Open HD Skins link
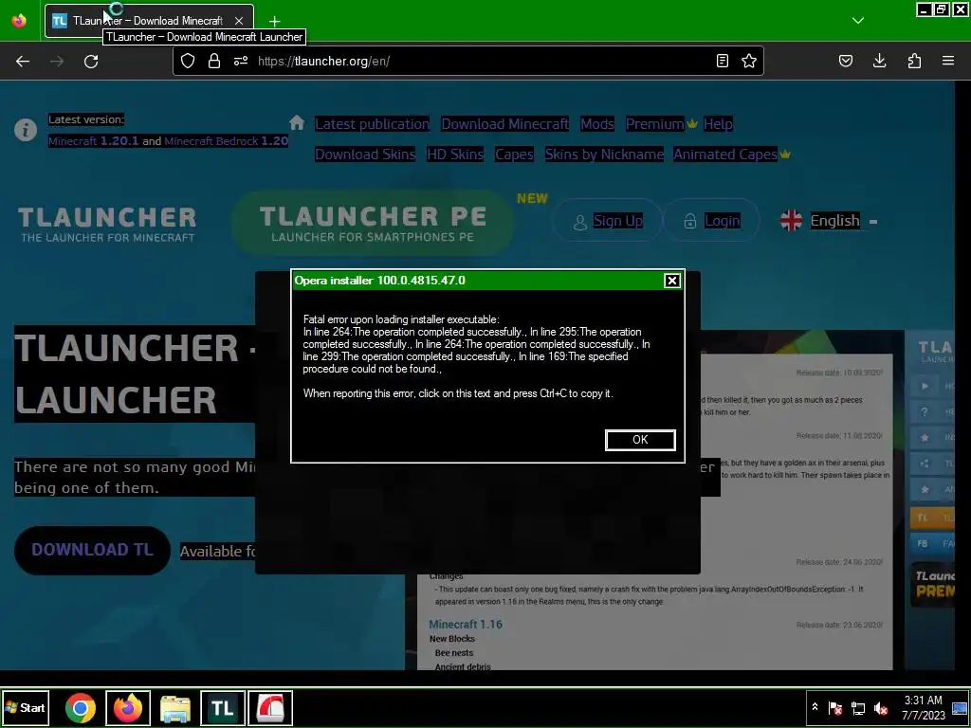The height and width of the screenshot is (728, 971). 455,155
